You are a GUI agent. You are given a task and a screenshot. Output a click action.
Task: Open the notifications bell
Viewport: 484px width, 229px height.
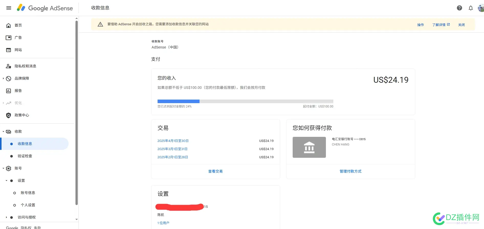471,8
